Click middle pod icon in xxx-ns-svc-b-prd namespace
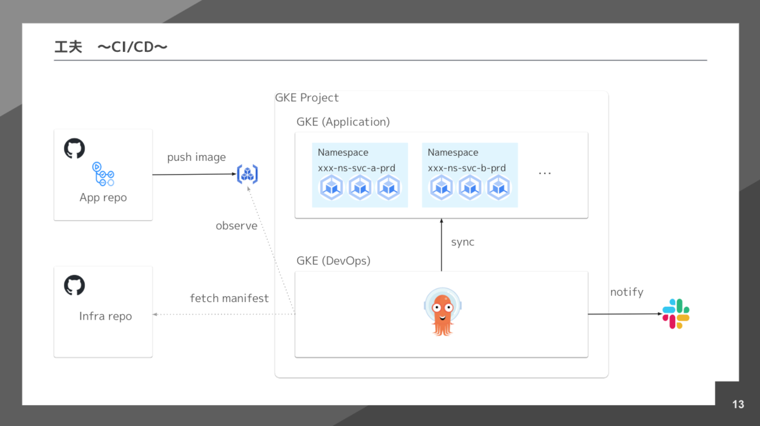The height and width of the screenshot is (426, 760). pos(470,187)
